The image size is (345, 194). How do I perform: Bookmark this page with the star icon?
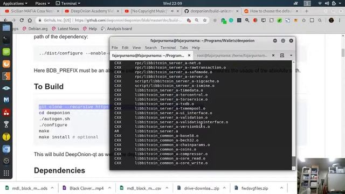(x=205, y=20)
